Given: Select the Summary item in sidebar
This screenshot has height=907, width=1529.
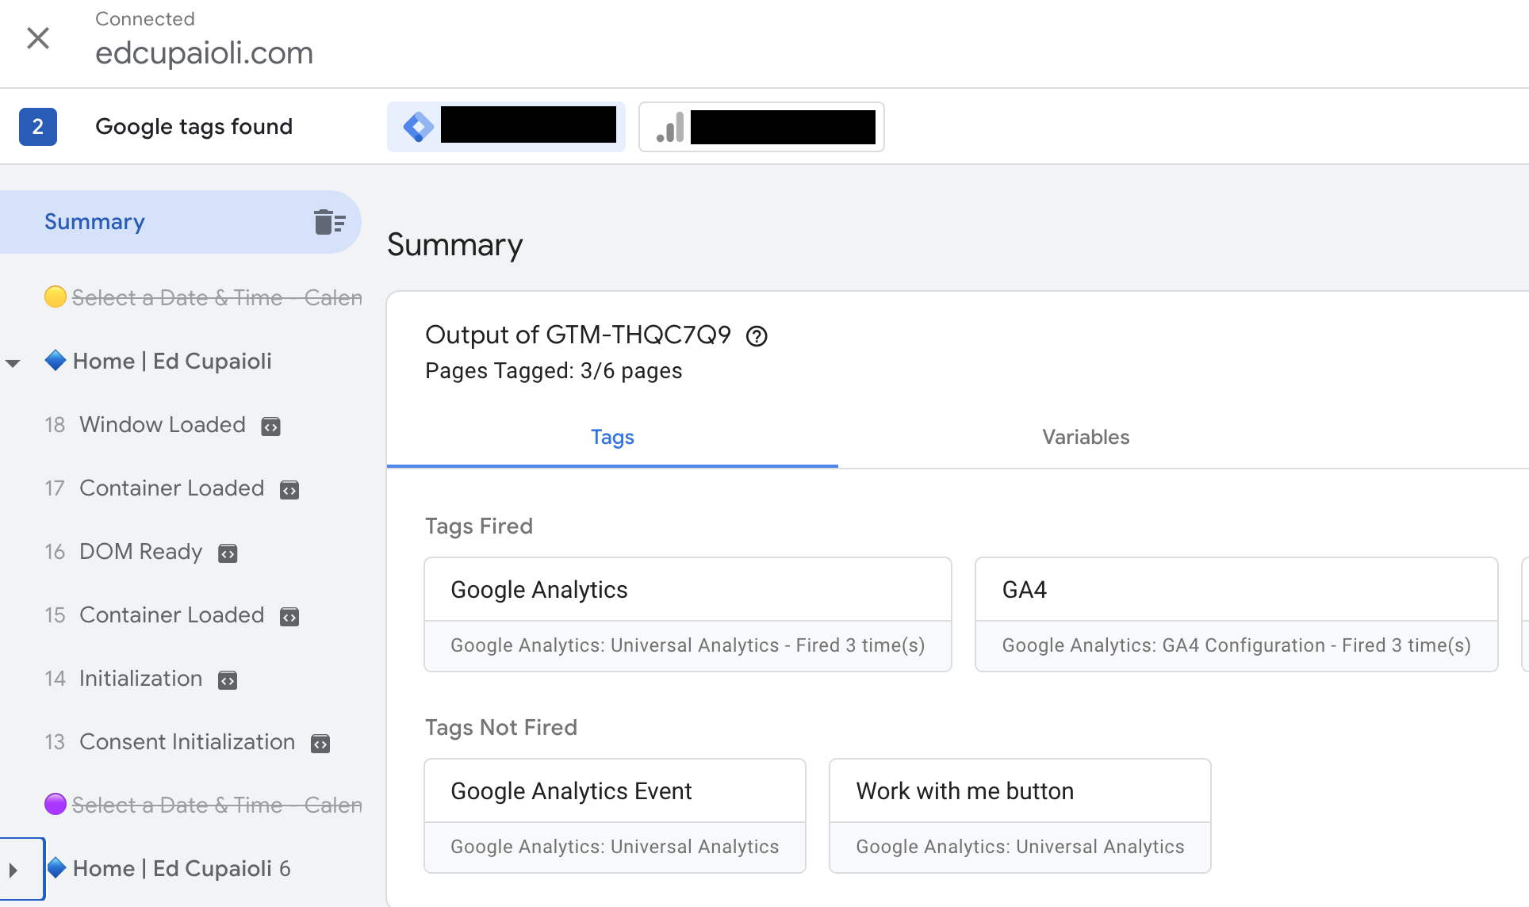Looking at the screenshot, I should click(x=95, y=222).
